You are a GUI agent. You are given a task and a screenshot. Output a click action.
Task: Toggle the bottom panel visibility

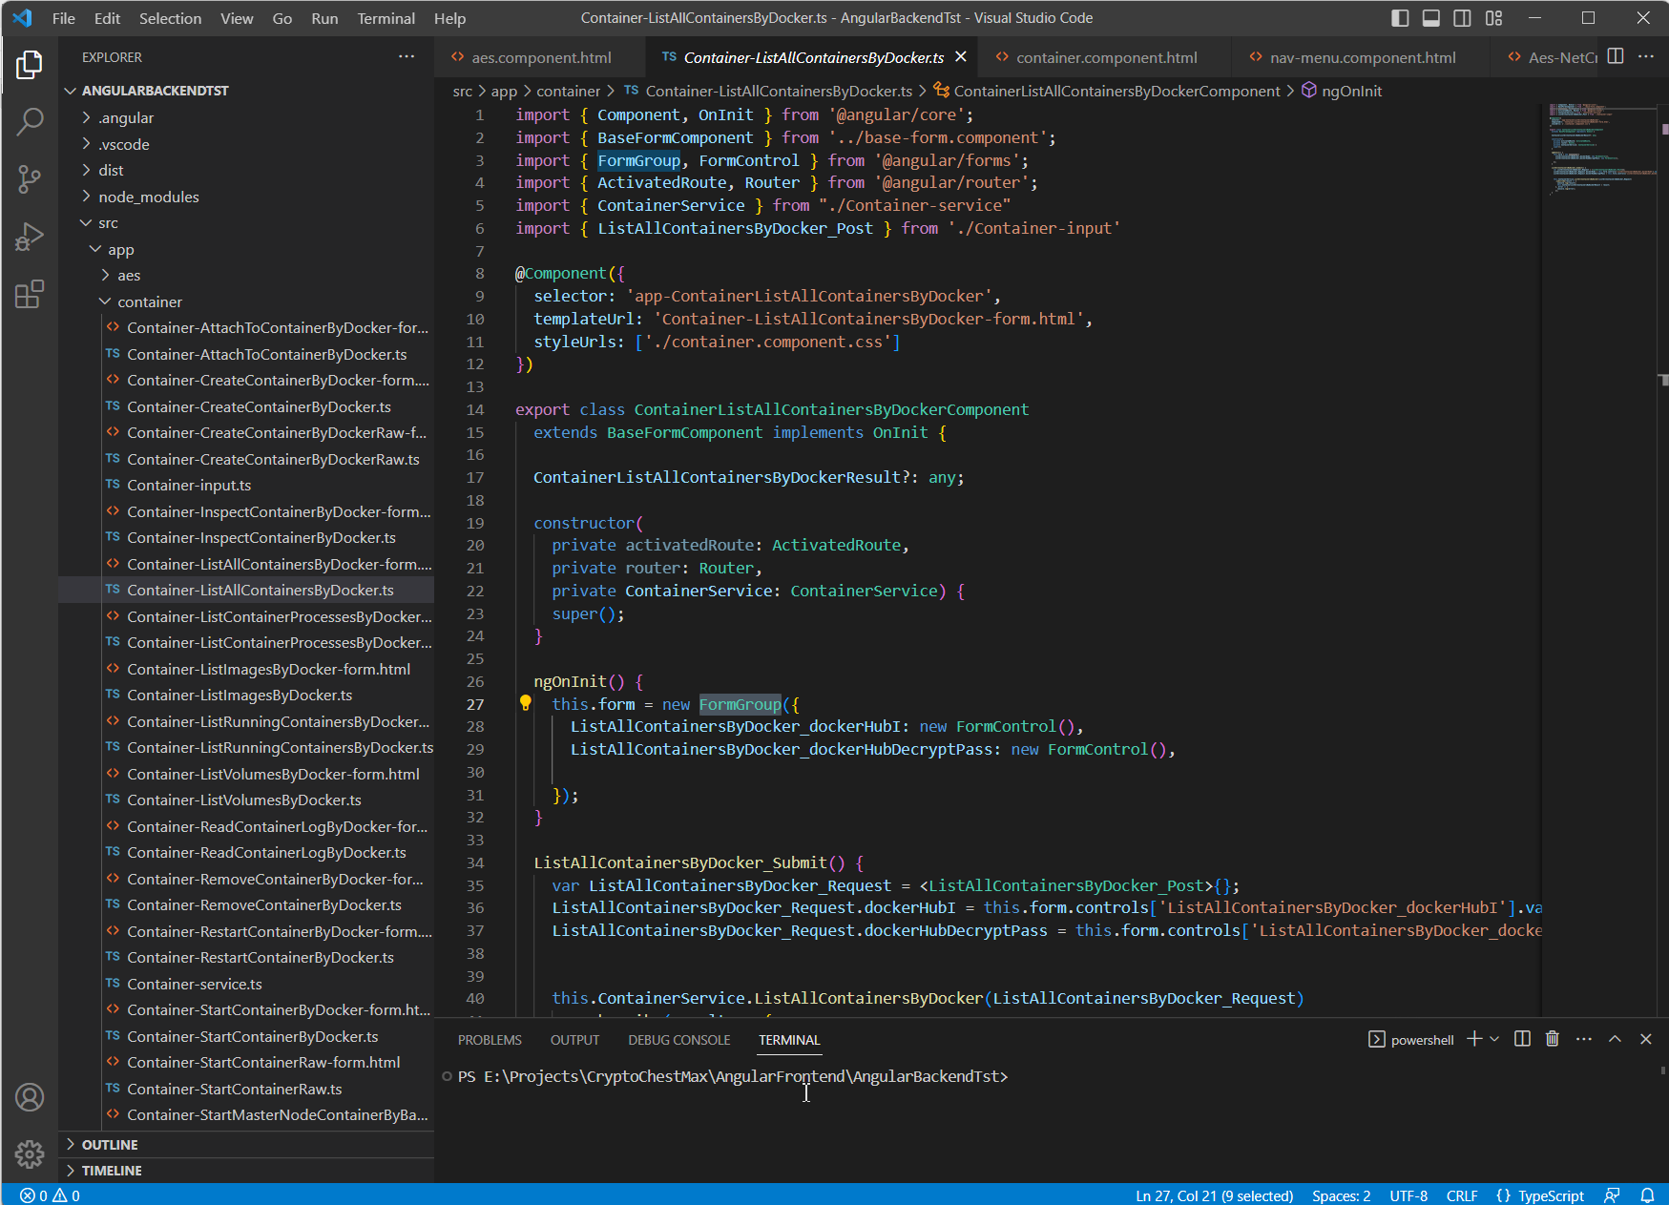(x=1431, y=18)
